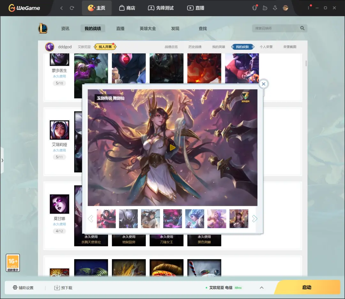
Task: Open the 先锋测试 tab
Action: pos(161,8)
